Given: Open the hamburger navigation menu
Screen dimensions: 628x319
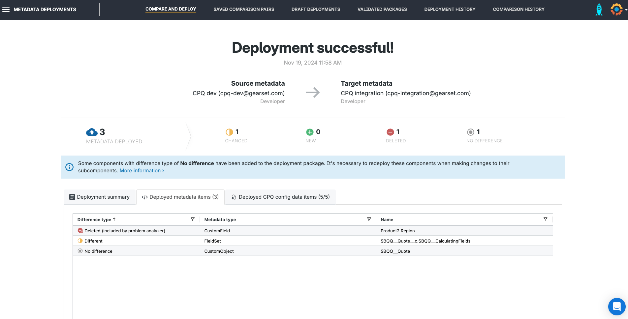Looking at the screenshot, I should (x=6, y=10).
